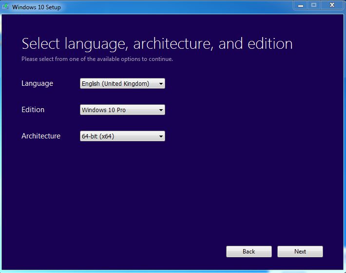Image resolution: width=346 pixels, height=273 pixels.
Task: Click the Edition label text
Action: pyautogui.click(x=33, y=110)
